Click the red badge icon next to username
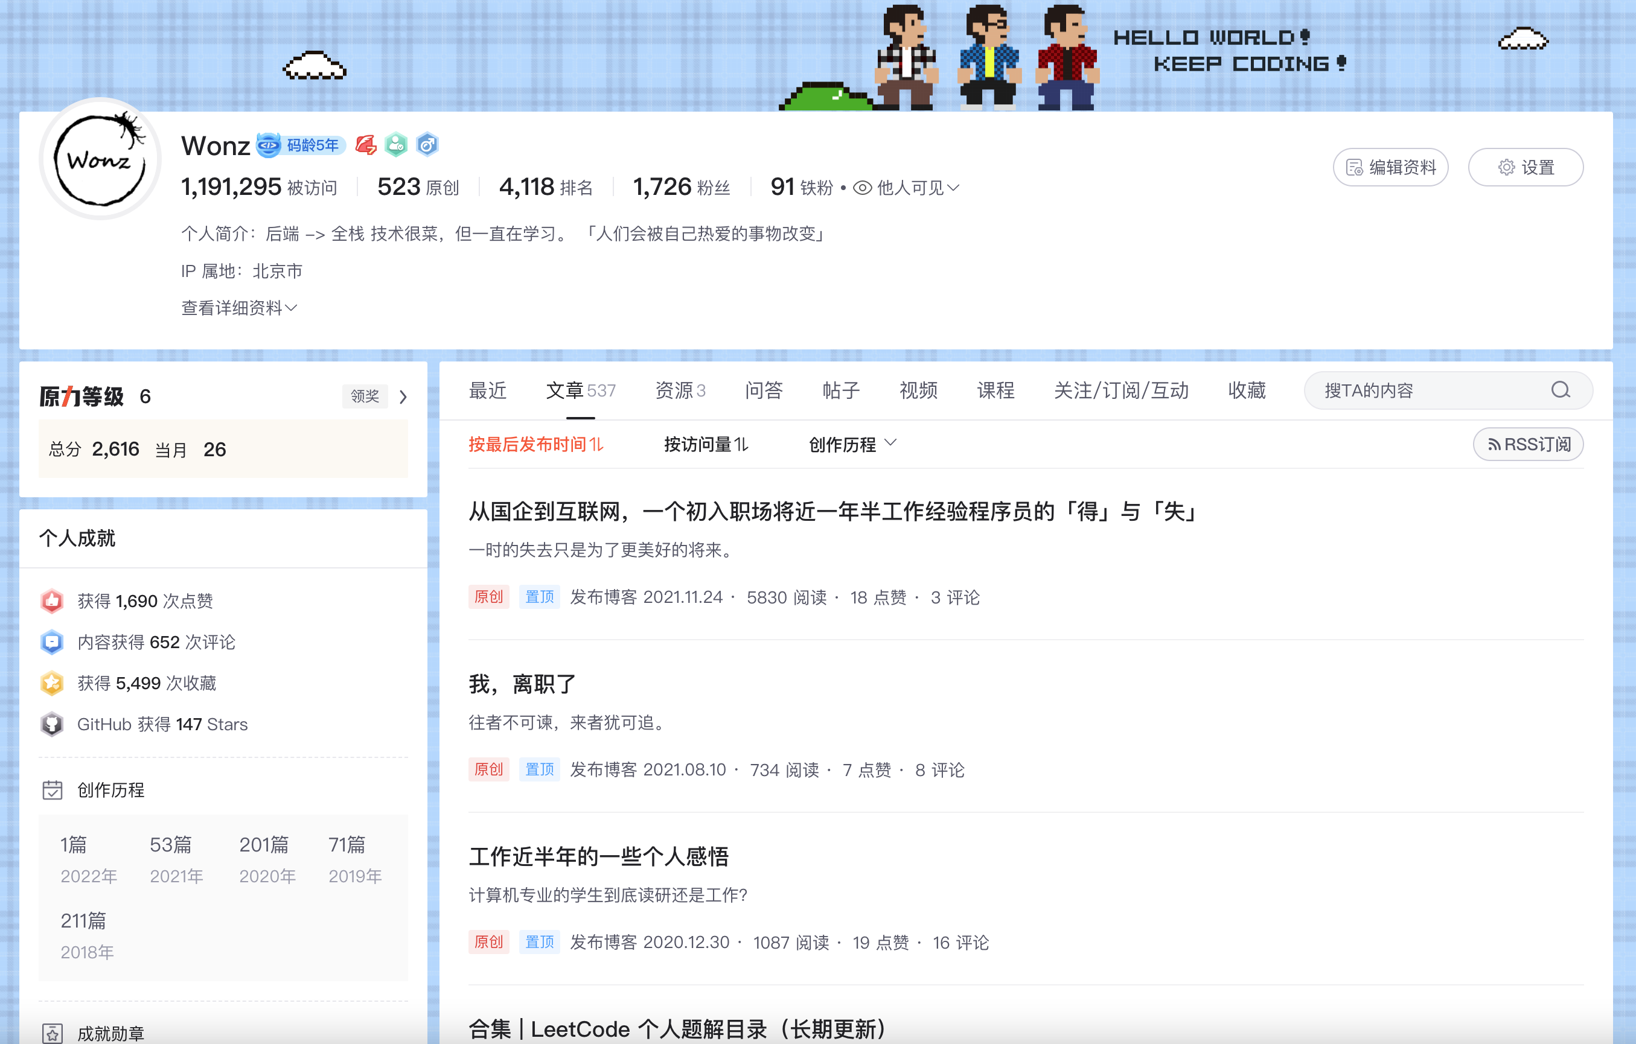Image resolution: width=1636 pixels, height=1044 pixels. [x=365, y=145]
